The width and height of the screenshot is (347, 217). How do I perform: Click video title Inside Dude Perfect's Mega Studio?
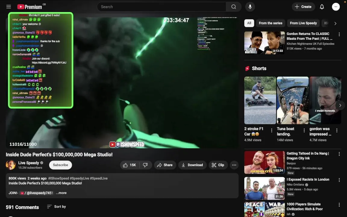(59, 155)
